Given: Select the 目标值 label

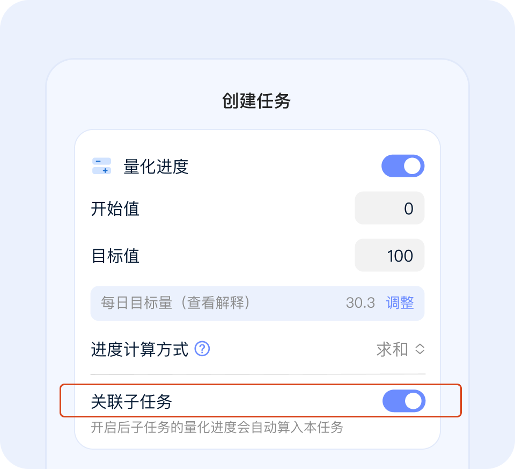Looking at the screenshot, I should click(115, 256).
